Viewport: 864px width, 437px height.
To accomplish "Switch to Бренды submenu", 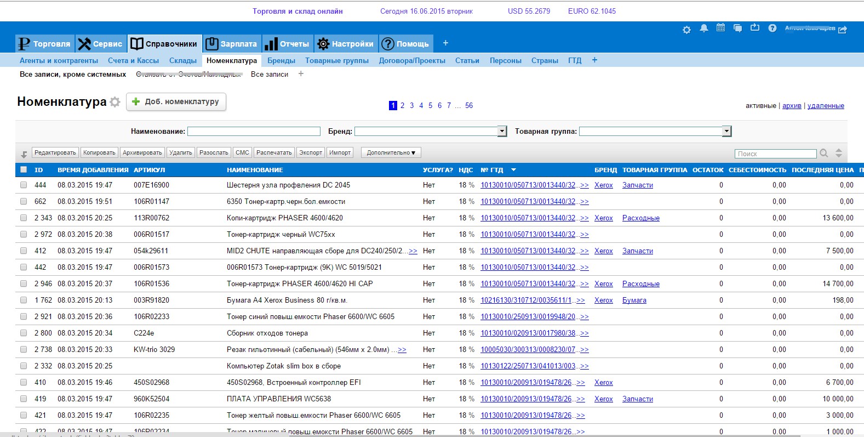I will (x=281, y=60).
